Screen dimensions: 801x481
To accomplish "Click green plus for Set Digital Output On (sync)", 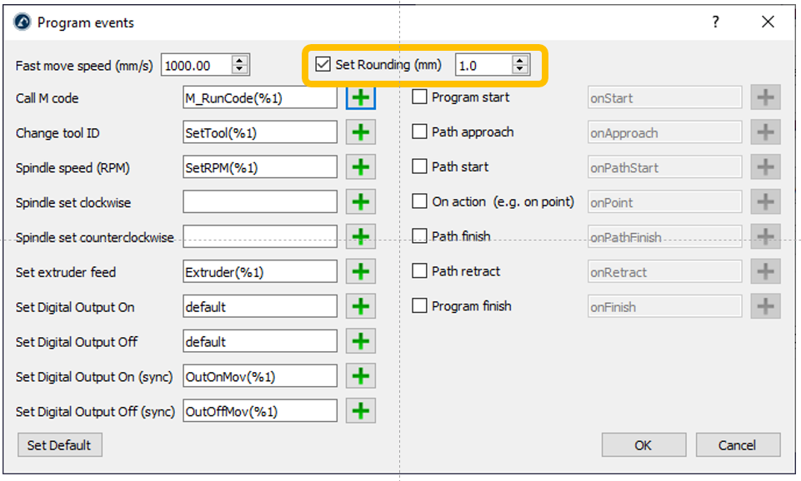I will click(360, 377).
